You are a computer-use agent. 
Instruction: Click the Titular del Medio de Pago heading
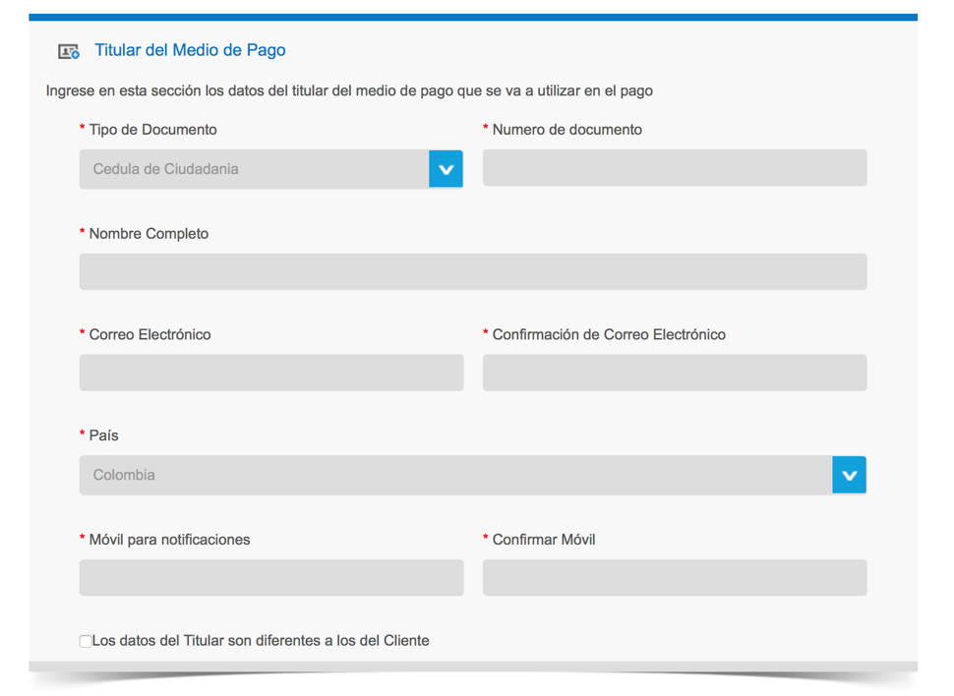coord(190,50)
